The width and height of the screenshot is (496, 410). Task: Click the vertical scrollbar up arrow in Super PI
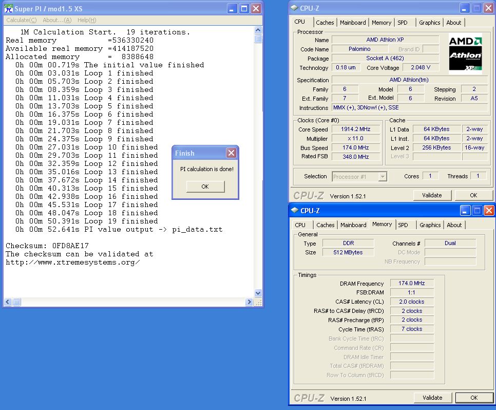tap(258, 30)
